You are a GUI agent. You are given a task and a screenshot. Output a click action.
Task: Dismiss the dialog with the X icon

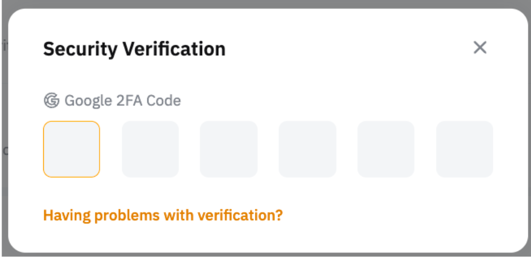[x=480, y=48]
